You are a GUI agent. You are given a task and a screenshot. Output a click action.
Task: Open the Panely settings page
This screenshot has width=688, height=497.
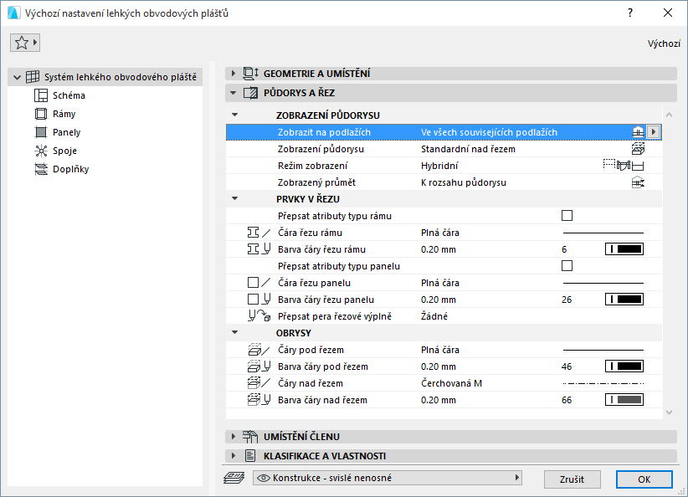tap(67, 132)
